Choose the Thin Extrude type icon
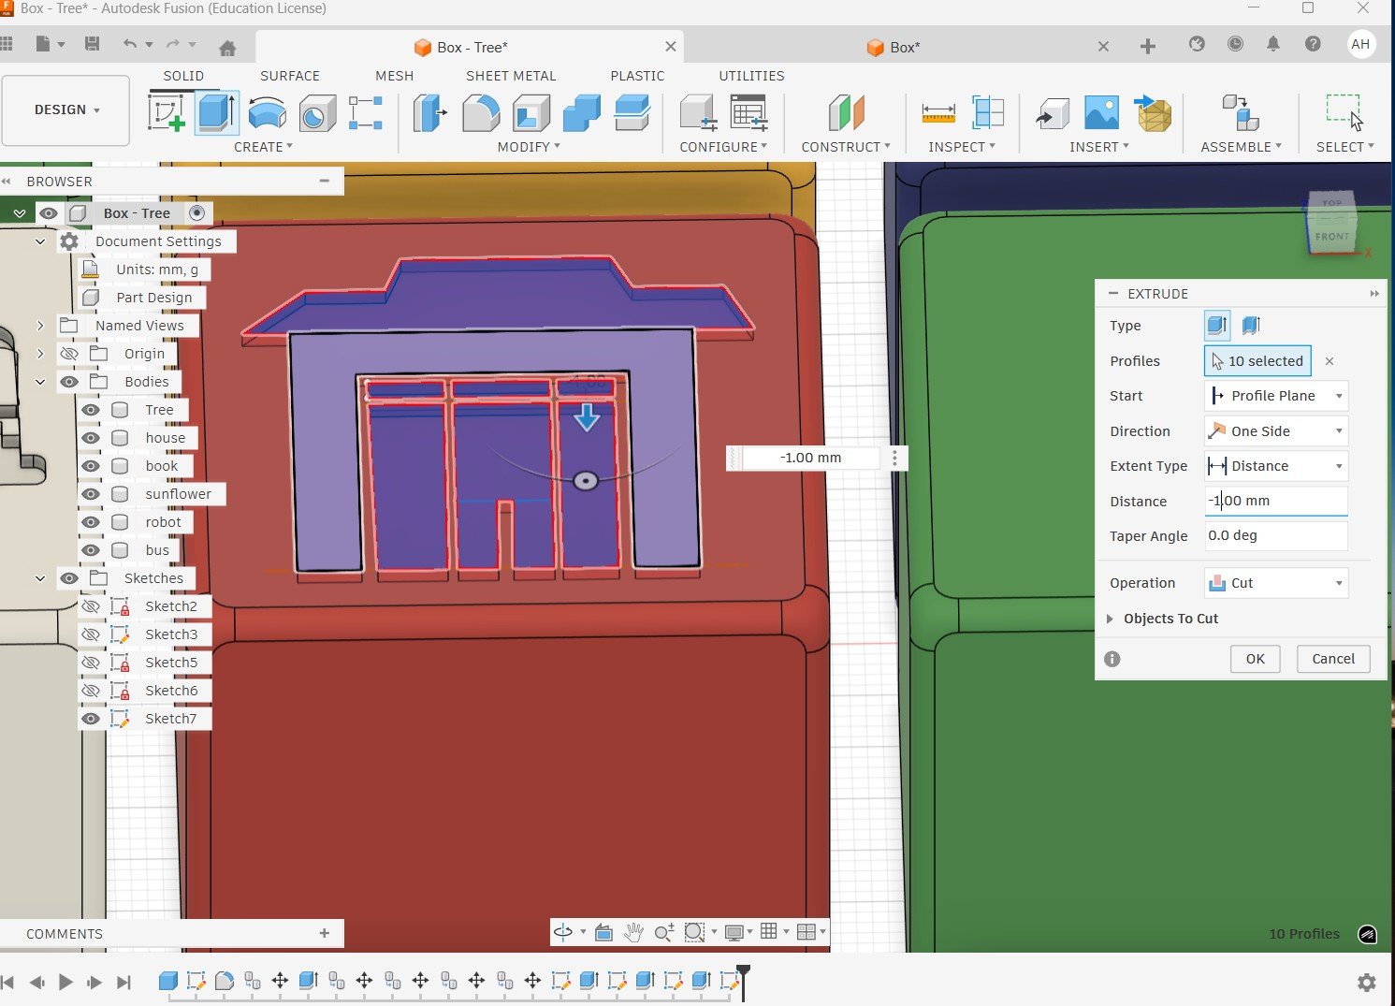This screenshot has height=1006, width=1395. [1251, 326]
